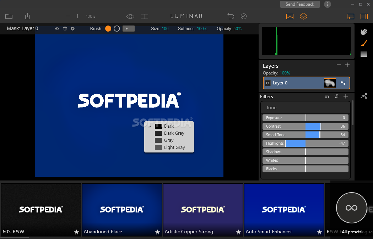Toggle the layers panel icon
This screenshot has width=373, height=239.
tap(303, 16)
